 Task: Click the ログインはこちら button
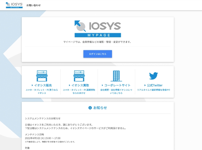(98, 54)
